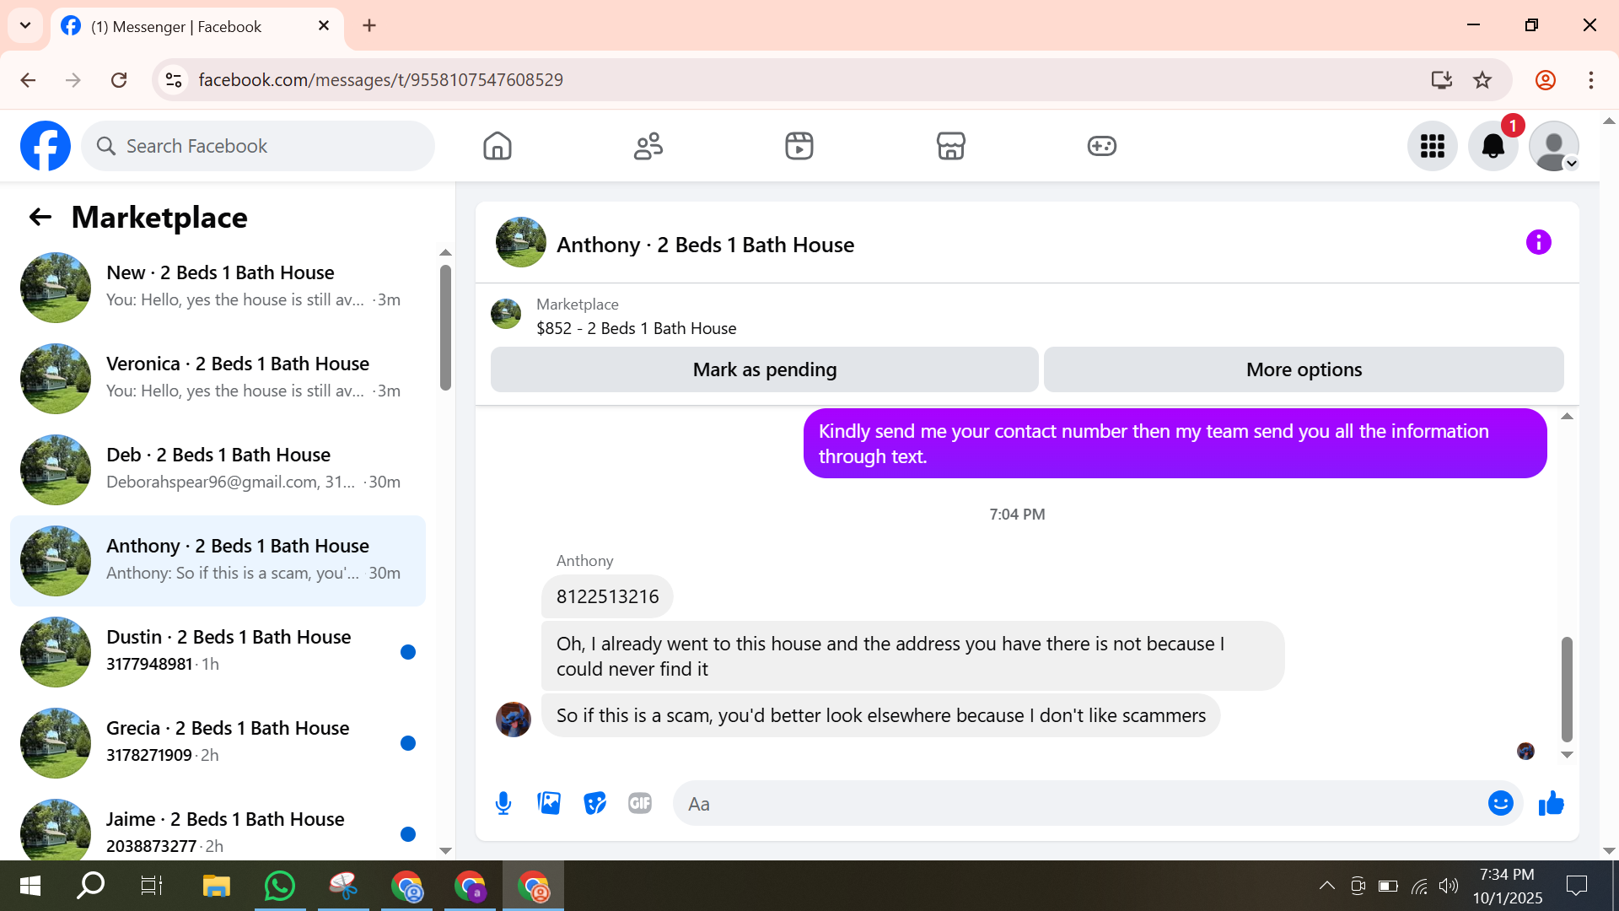1619x911 pixels.
Task: Click Mark as pending button
Action: tap(765, 369)
